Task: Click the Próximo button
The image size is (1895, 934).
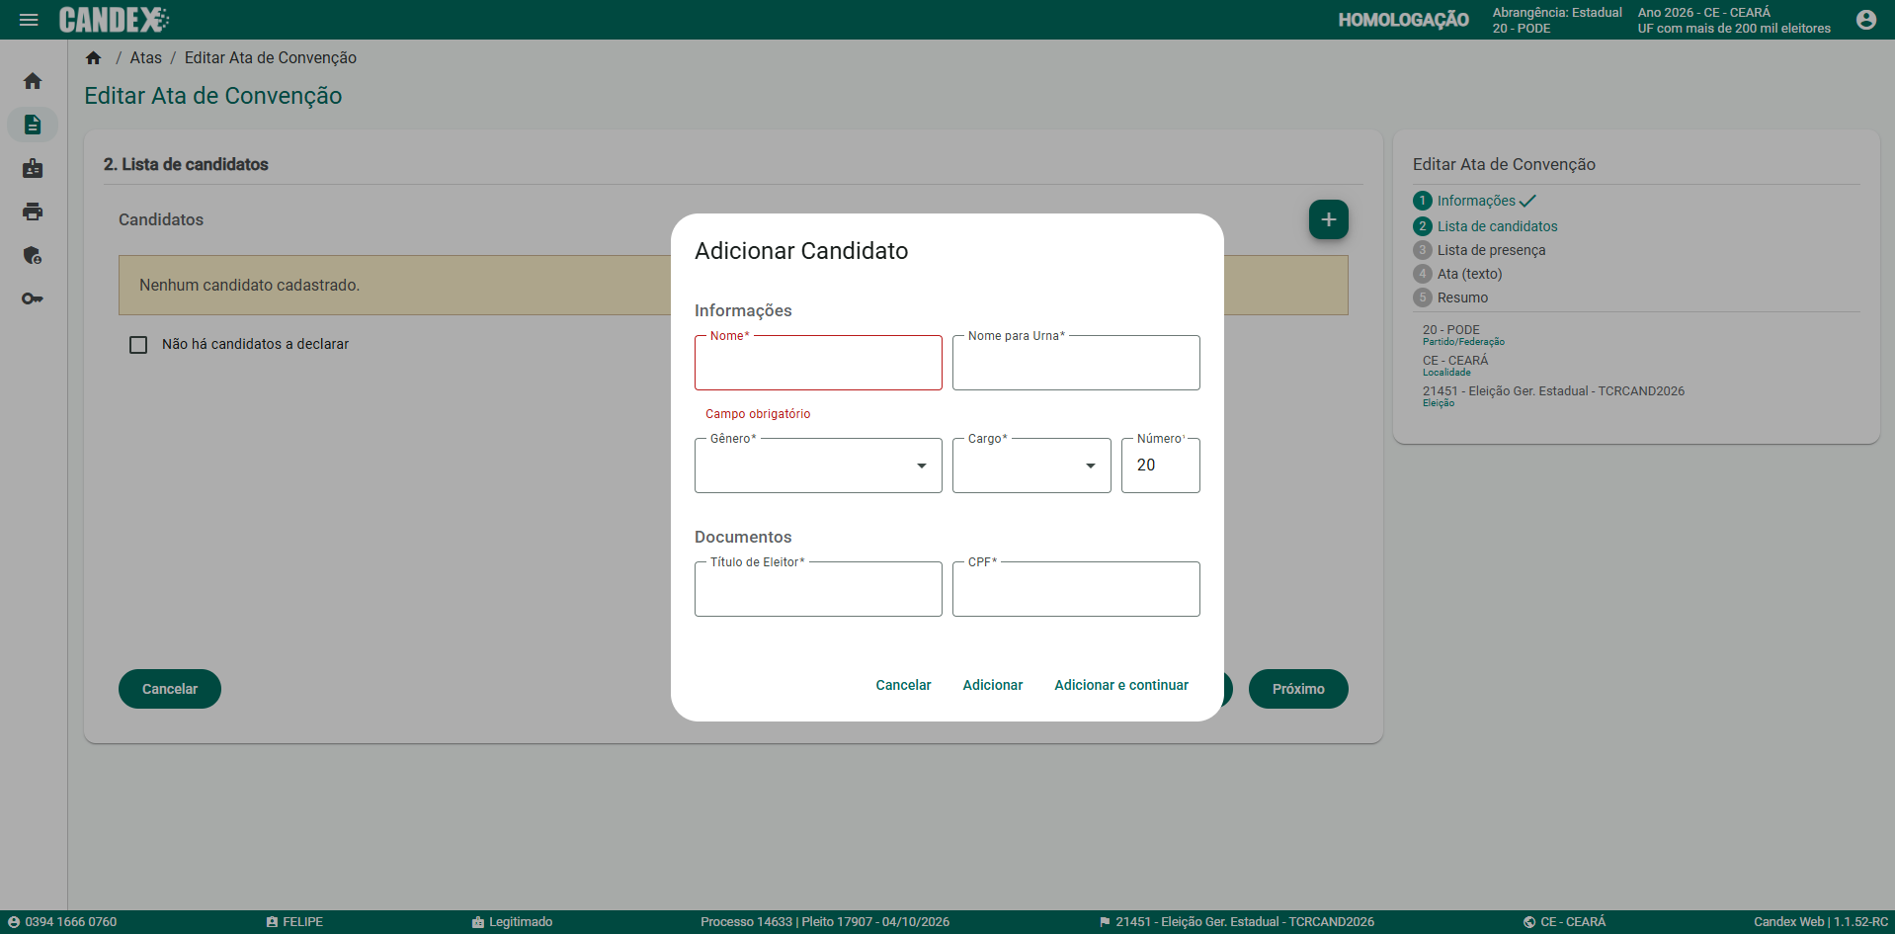Action: (x=1298, y=689)
